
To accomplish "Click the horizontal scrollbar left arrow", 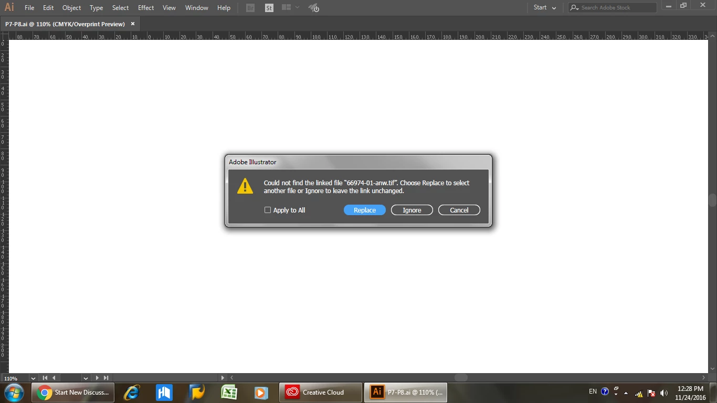I will click(231, 378).
